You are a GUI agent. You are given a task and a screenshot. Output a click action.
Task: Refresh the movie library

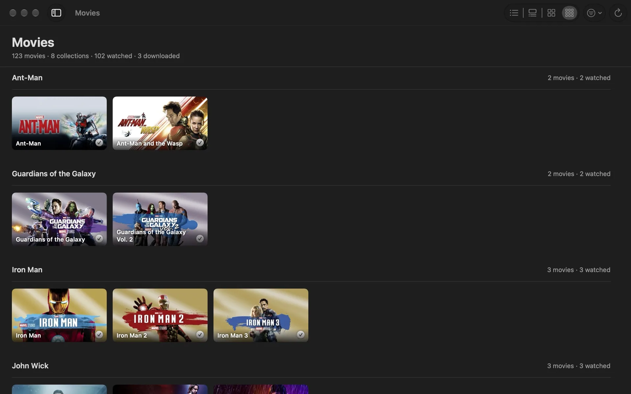[x=618, y=13]
